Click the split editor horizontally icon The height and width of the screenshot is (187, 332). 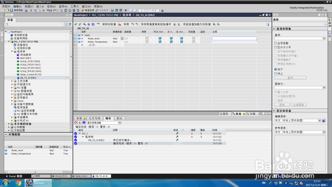pos(130,10)
